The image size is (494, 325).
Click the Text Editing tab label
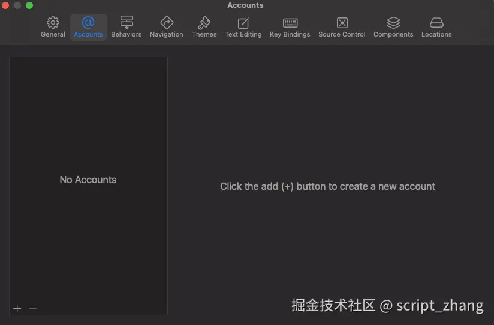coord(243,35)
